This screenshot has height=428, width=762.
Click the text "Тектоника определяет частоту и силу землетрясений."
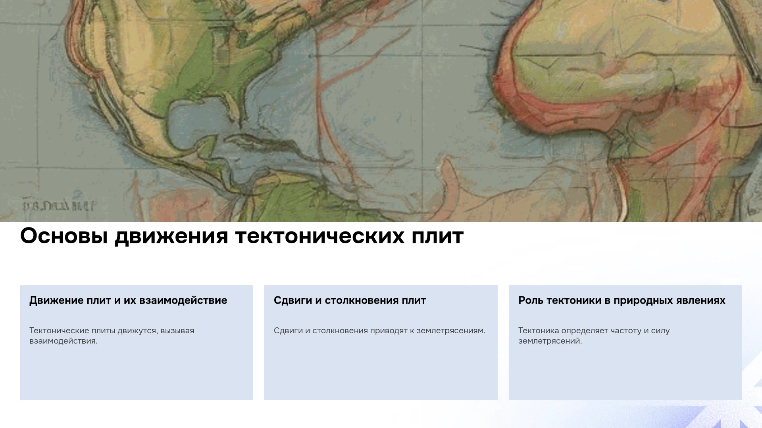(x=594, y=336)
